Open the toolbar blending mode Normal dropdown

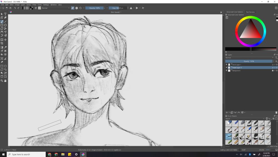tap(56, 8)
